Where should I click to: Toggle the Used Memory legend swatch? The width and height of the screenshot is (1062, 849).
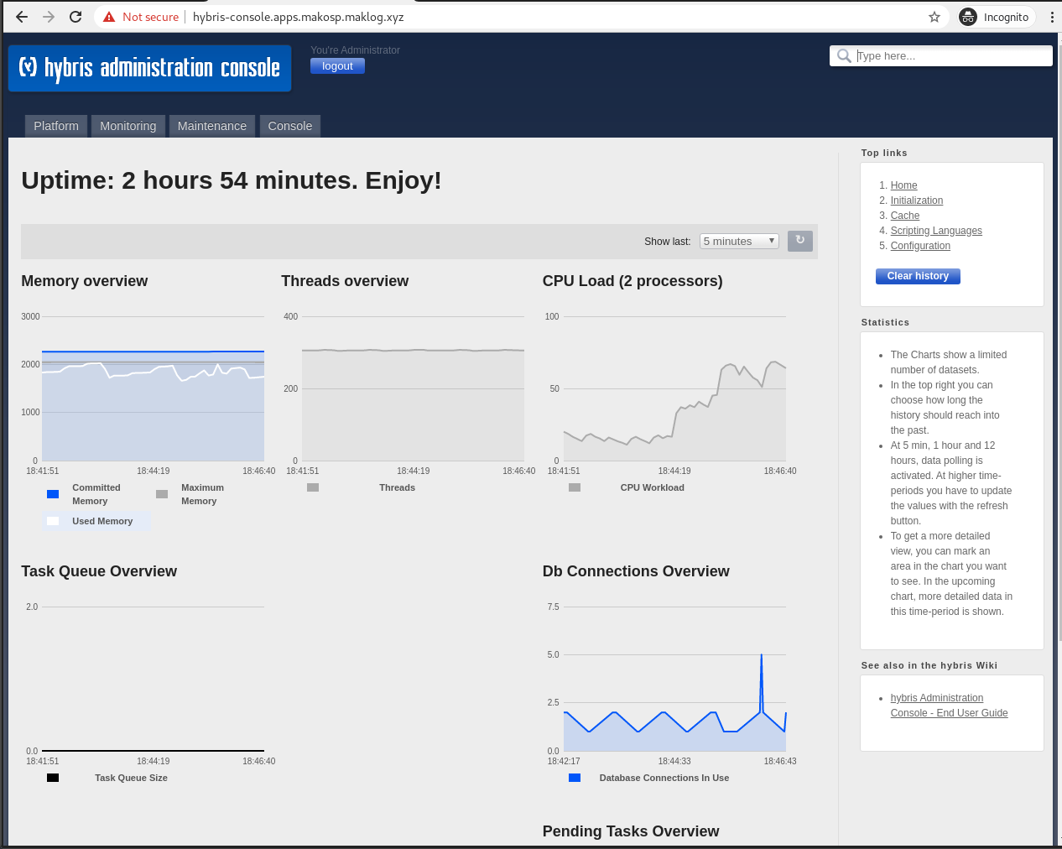[x=53, y=521]
